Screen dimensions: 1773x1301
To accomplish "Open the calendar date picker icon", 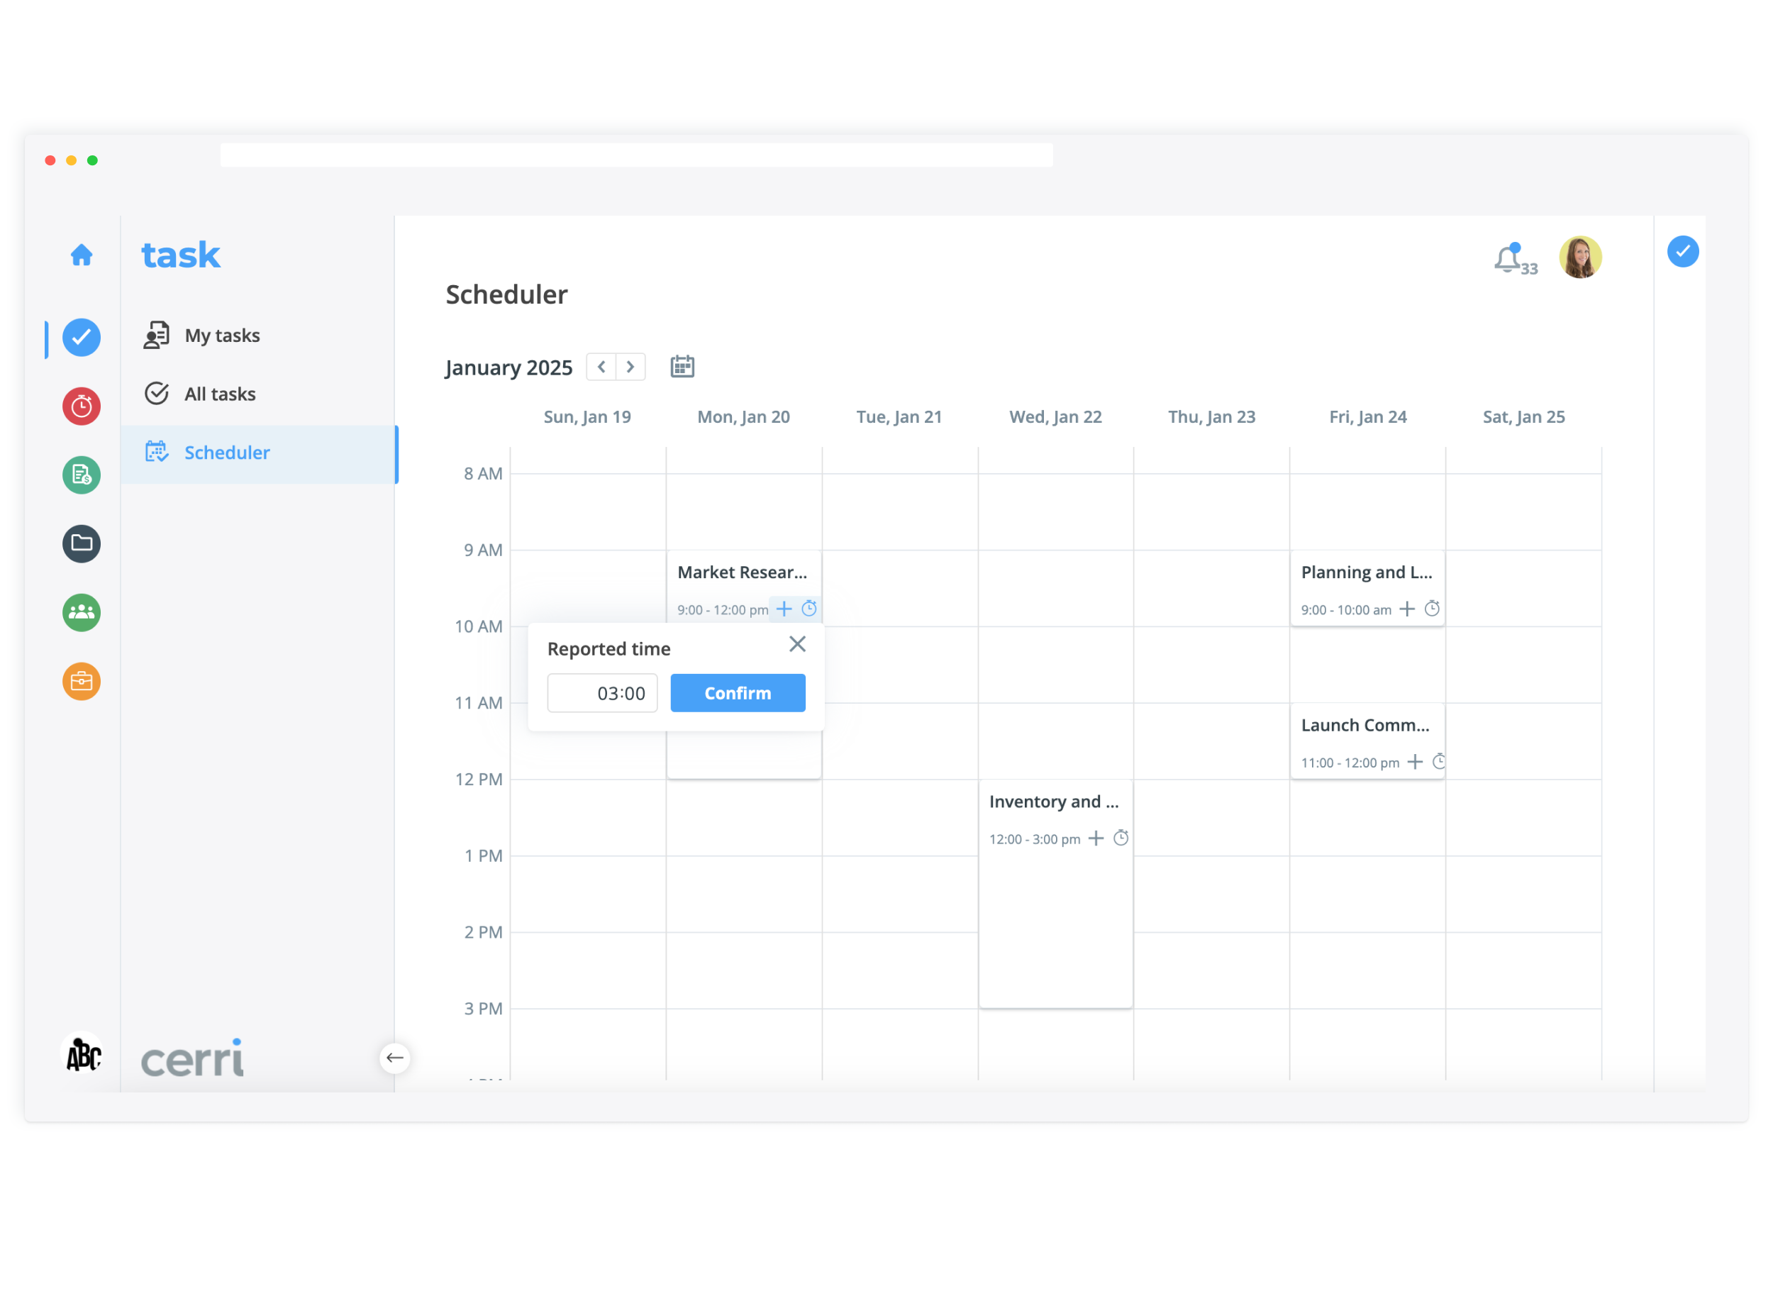I will click(x=682, y=367).
